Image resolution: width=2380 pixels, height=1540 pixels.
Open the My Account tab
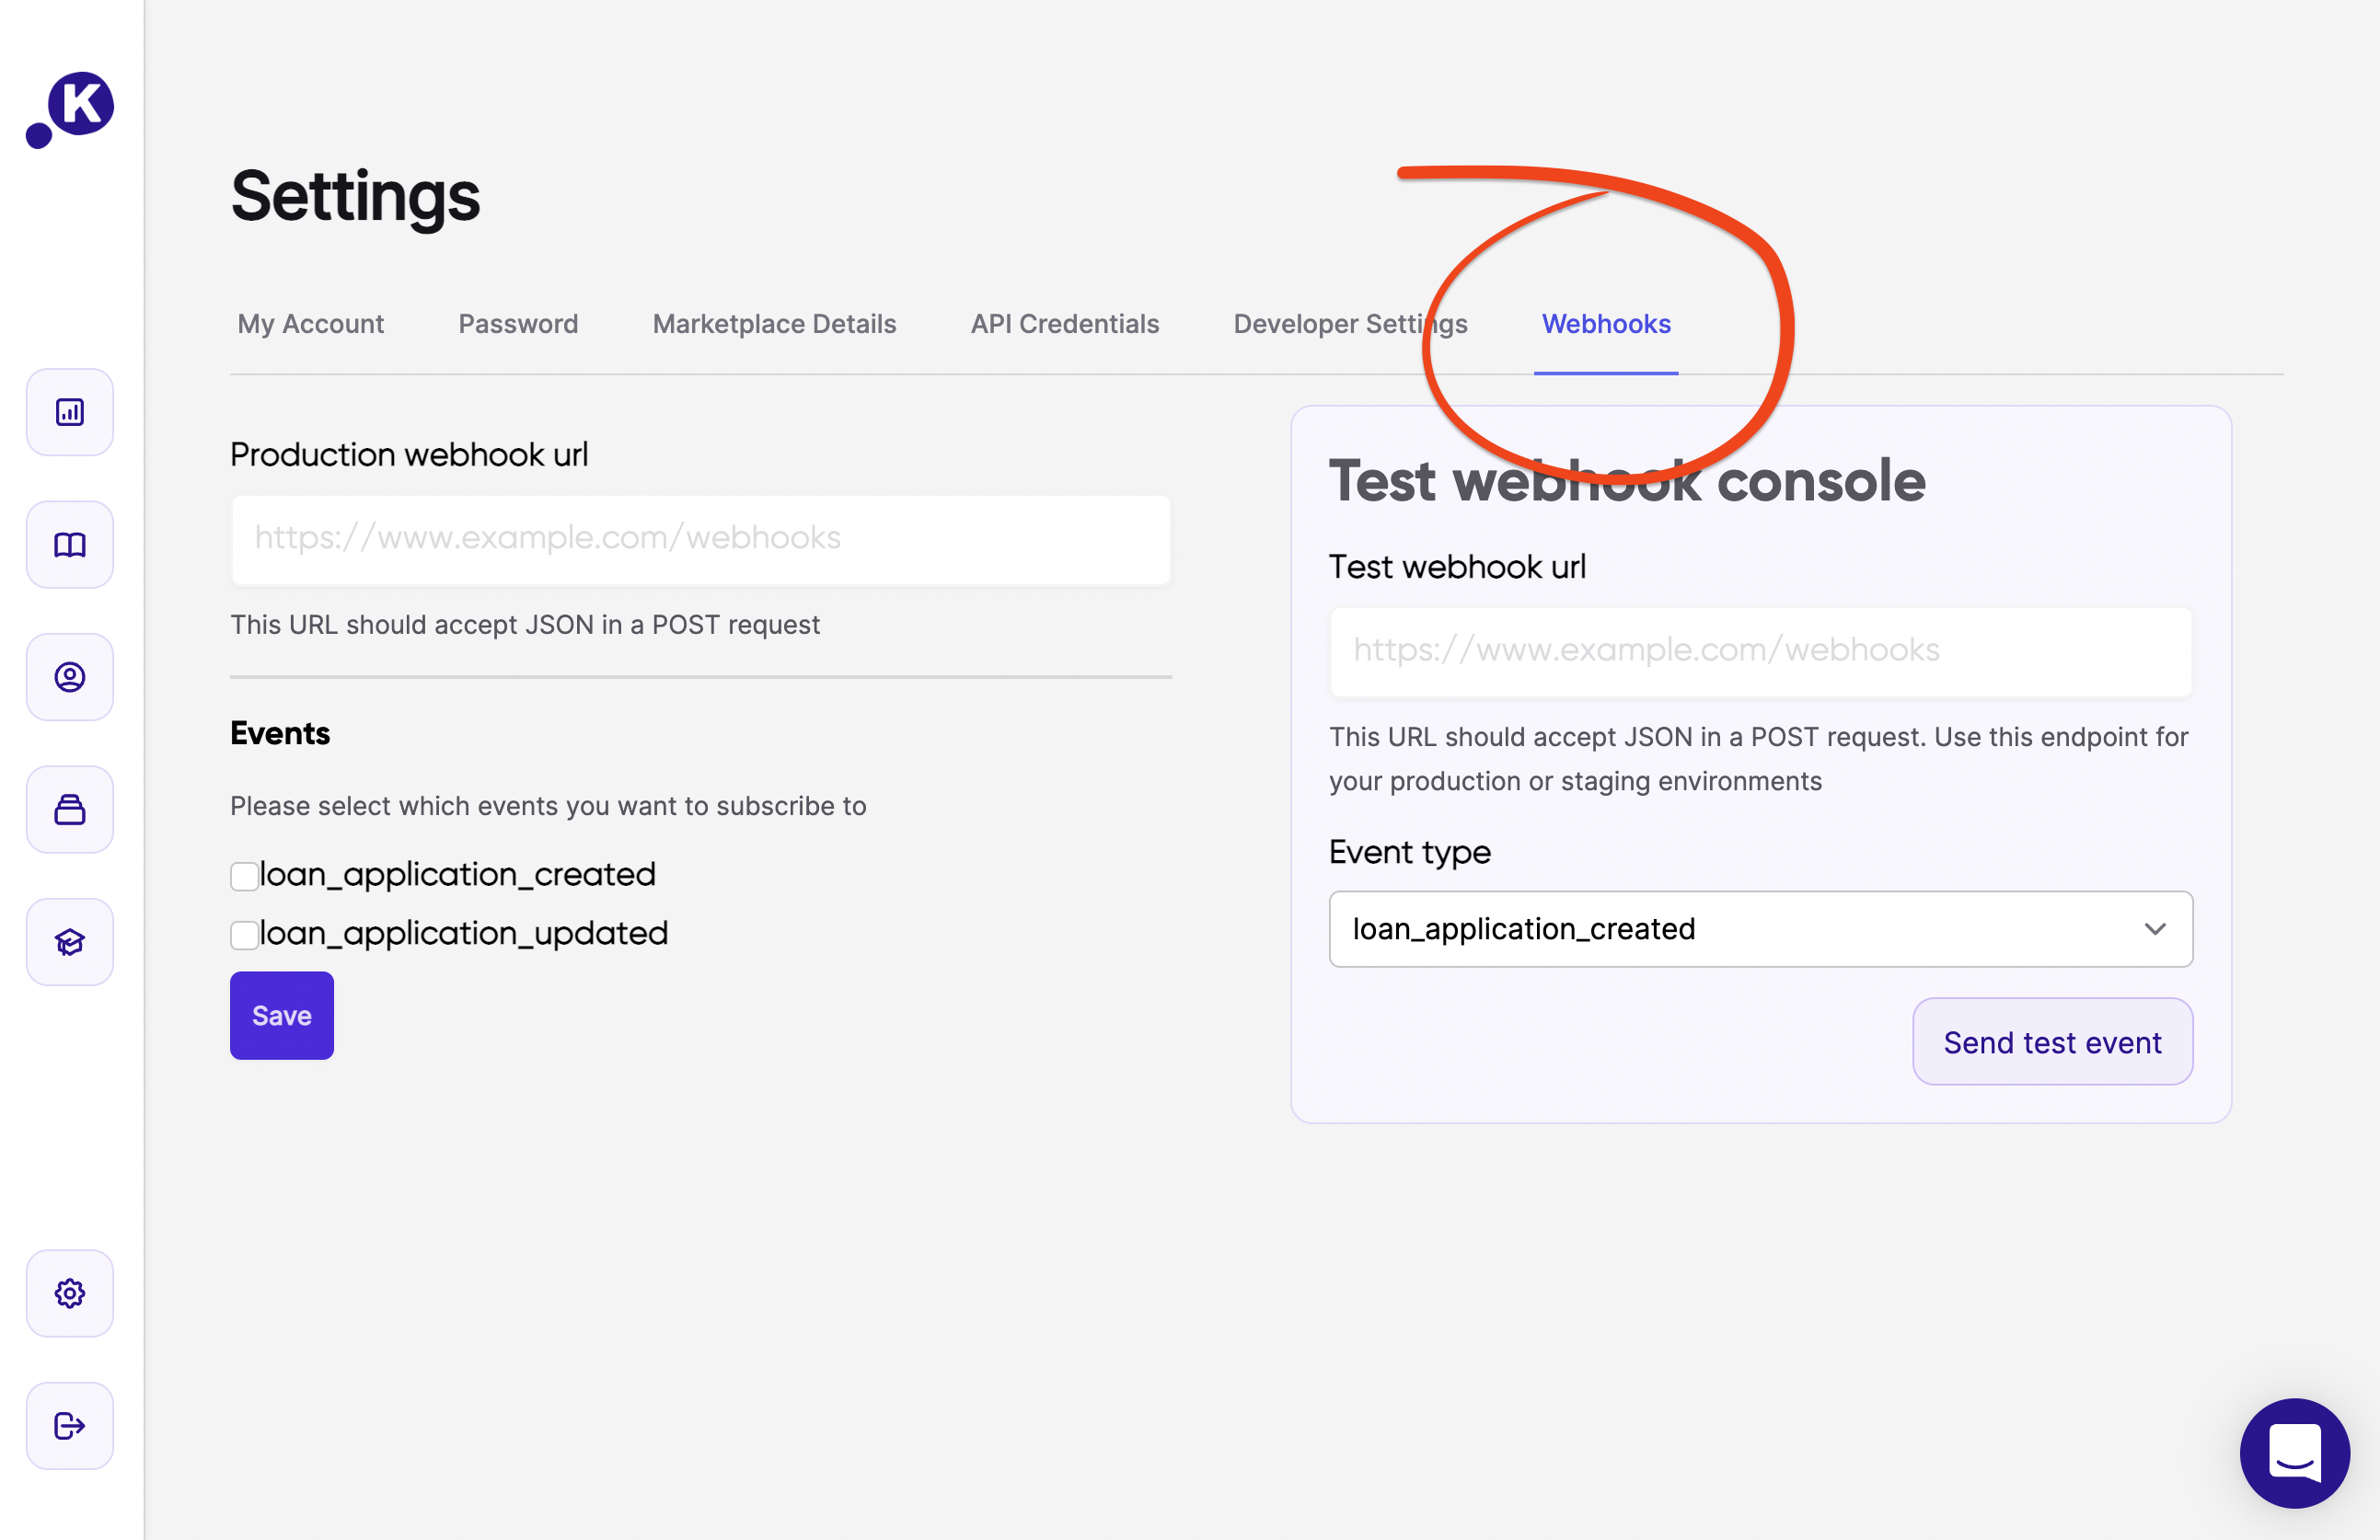click(x=310, y=324)
